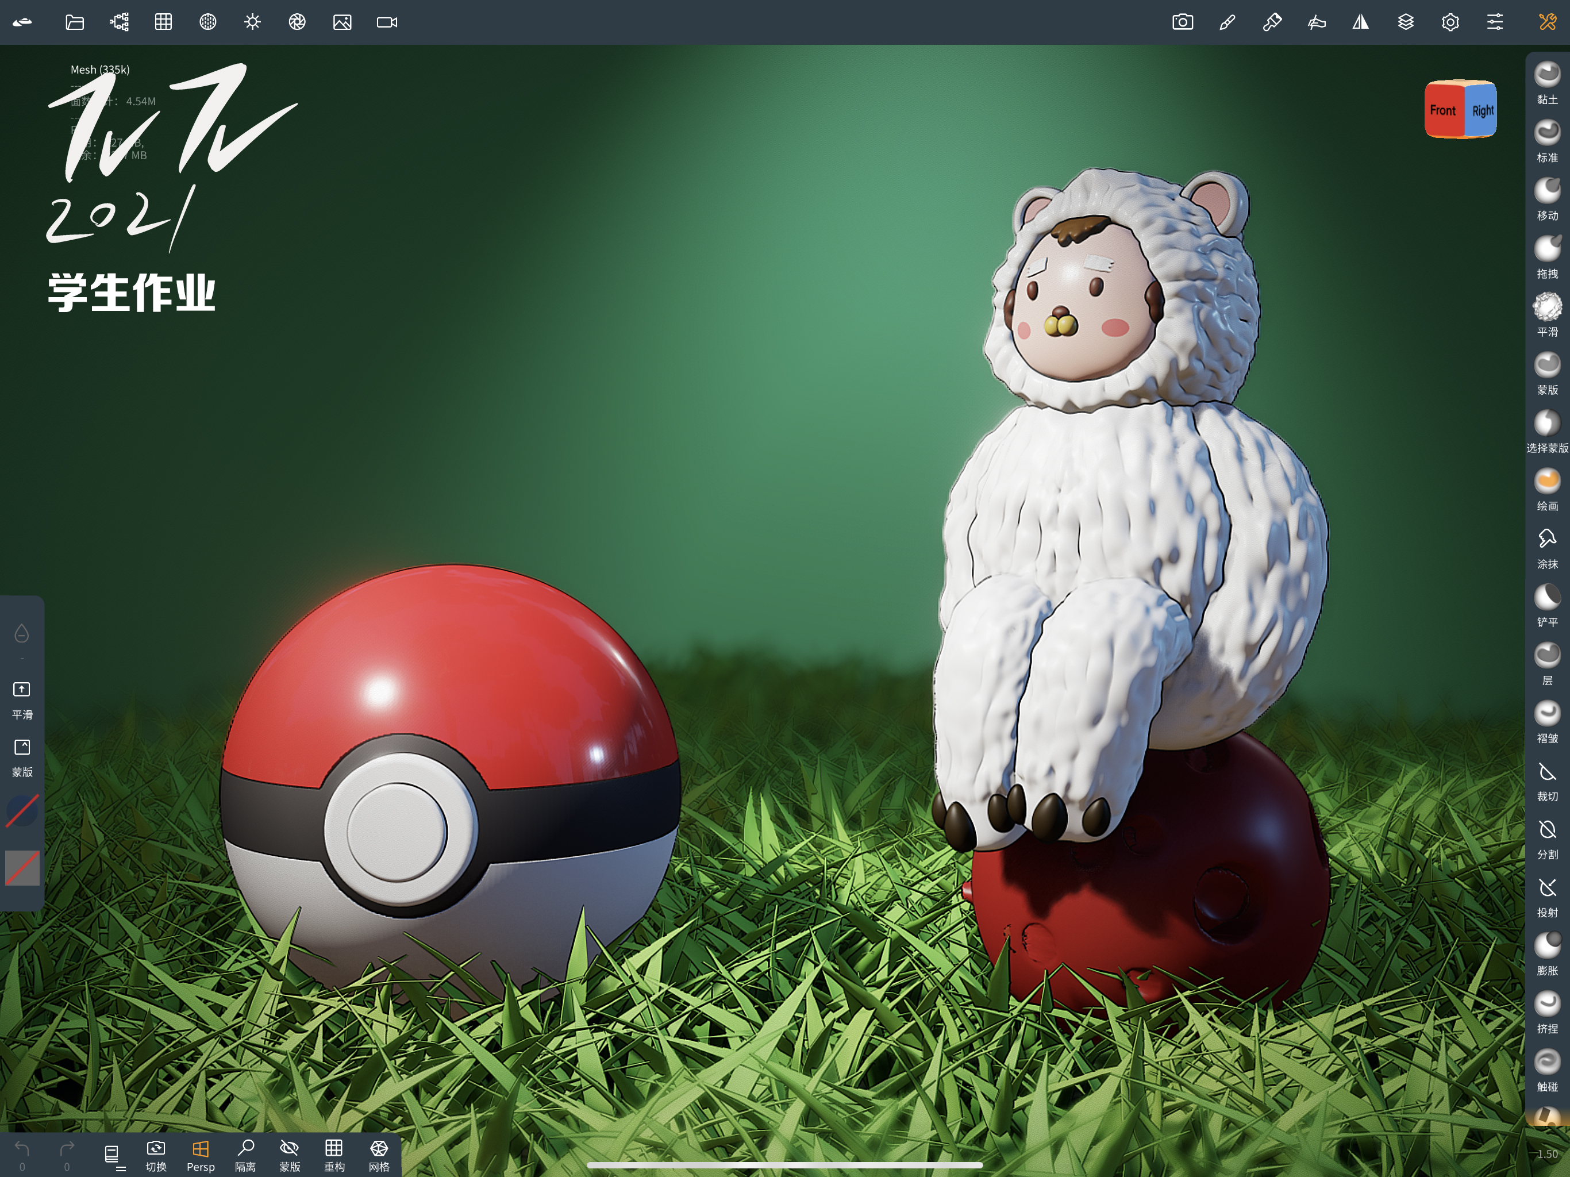This screenshot has height=1177, width=1570.
Task: Open the scene graph icon in top toolbar
Action: pyautogui.click(x=118, y=22)
